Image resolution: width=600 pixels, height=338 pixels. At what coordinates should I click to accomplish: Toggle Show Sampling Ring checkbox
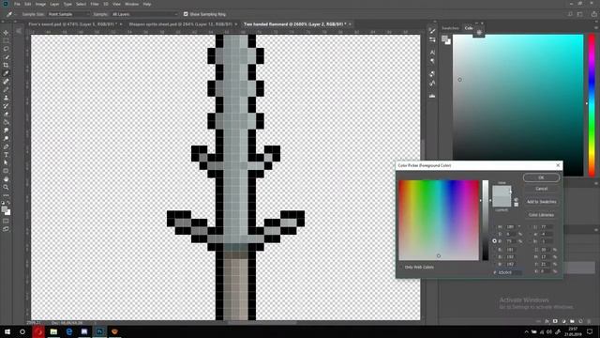coord(186,14)
